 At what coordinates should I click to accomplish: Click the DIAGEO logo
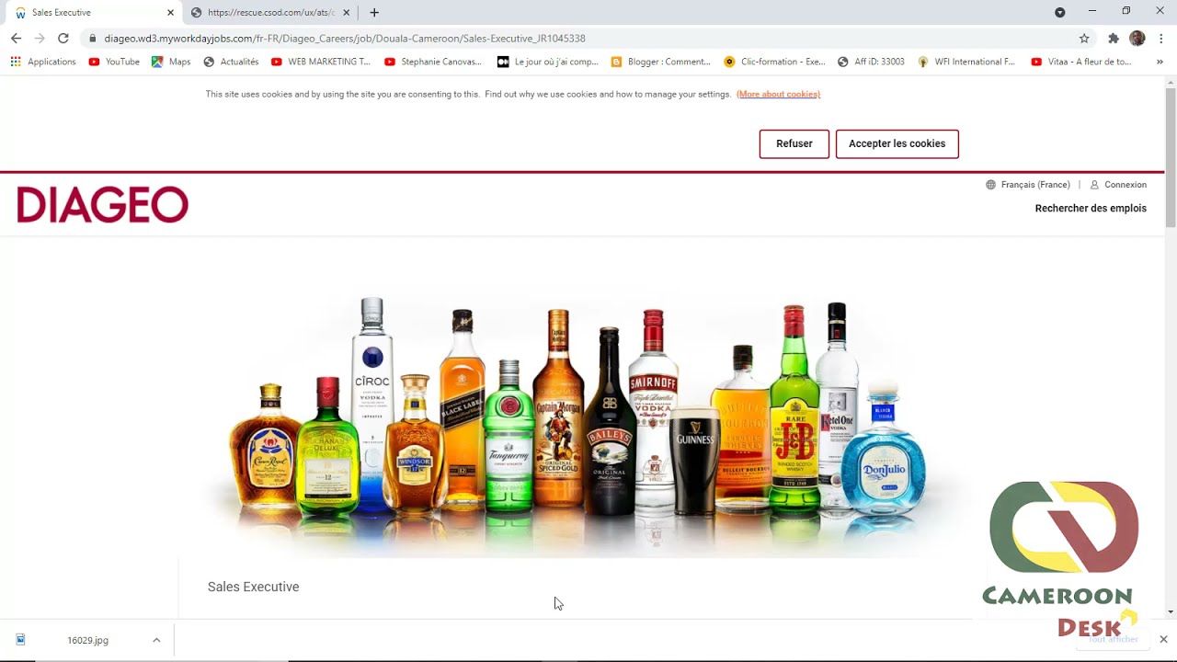pyautogui.click(x=102, y=205)
